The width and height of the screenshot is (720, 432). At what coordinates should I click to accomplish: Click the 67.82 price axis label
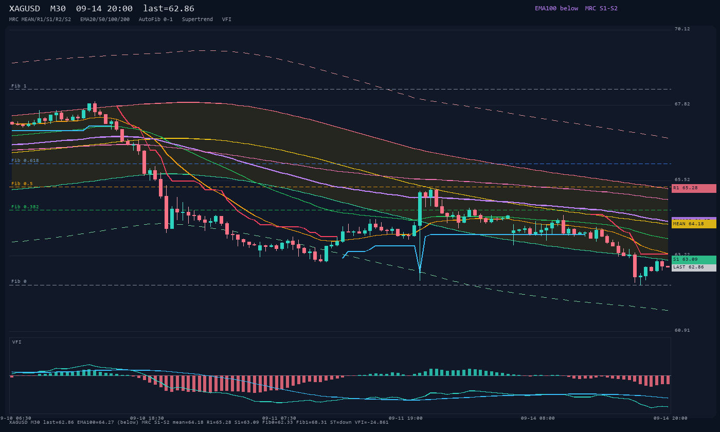tap(682, 104)
